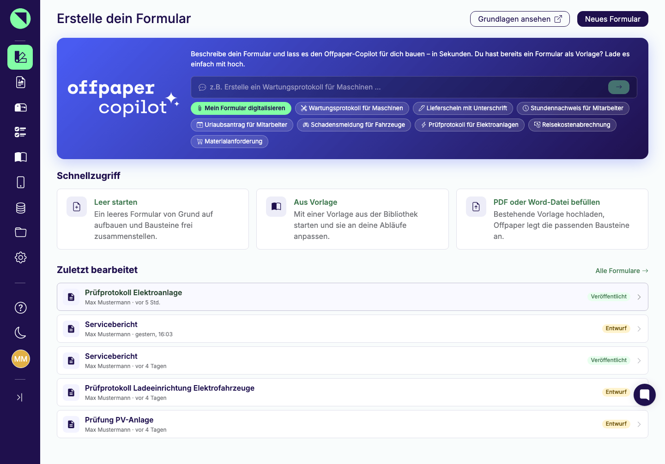This screenshot has width=665, height=464.
Task: Select the Schadensmeldung für Fahrzeuge suggestion
Action: pyautogui.click(x=354, y=125)
